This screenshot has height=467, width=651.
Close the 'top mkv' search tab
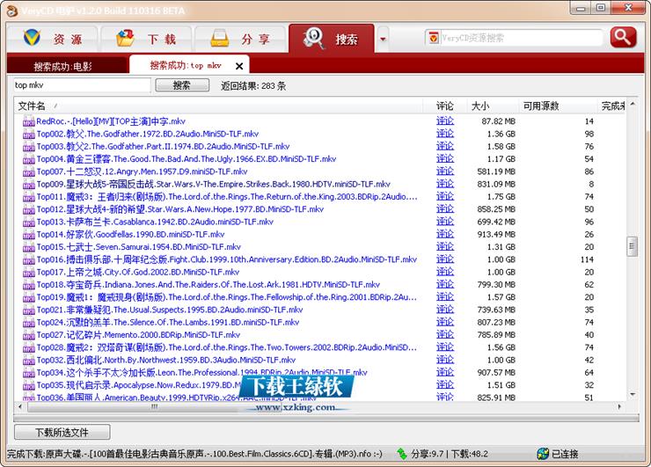[238, 66]
